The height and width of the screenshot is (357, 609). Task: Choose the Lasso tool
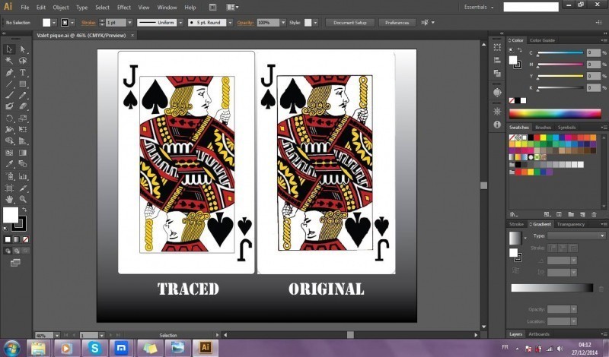[23, 61]
